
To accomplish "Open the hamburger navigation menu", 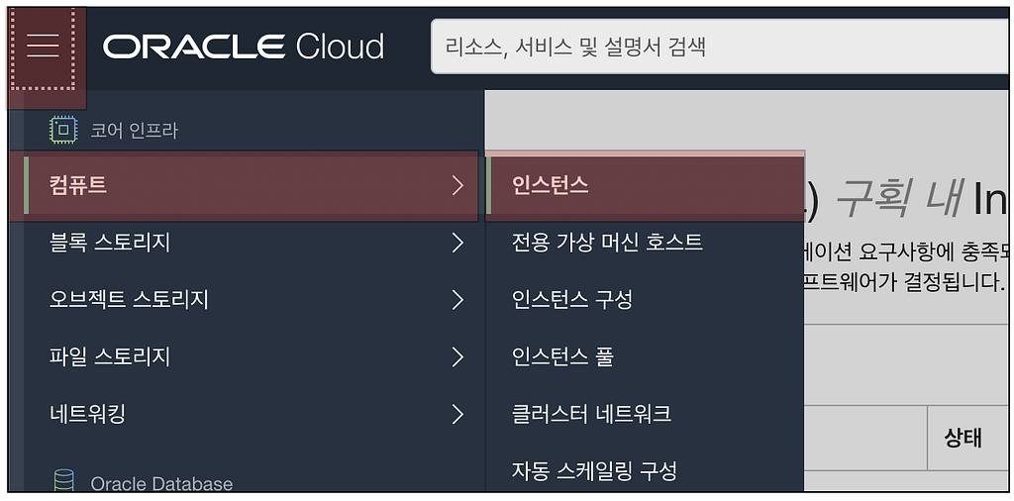I will (43, 48).
